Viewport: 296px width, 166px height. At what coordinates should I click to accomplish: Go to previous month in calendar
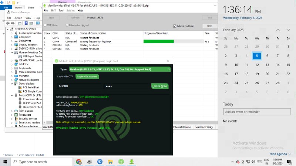click(278, 30)
